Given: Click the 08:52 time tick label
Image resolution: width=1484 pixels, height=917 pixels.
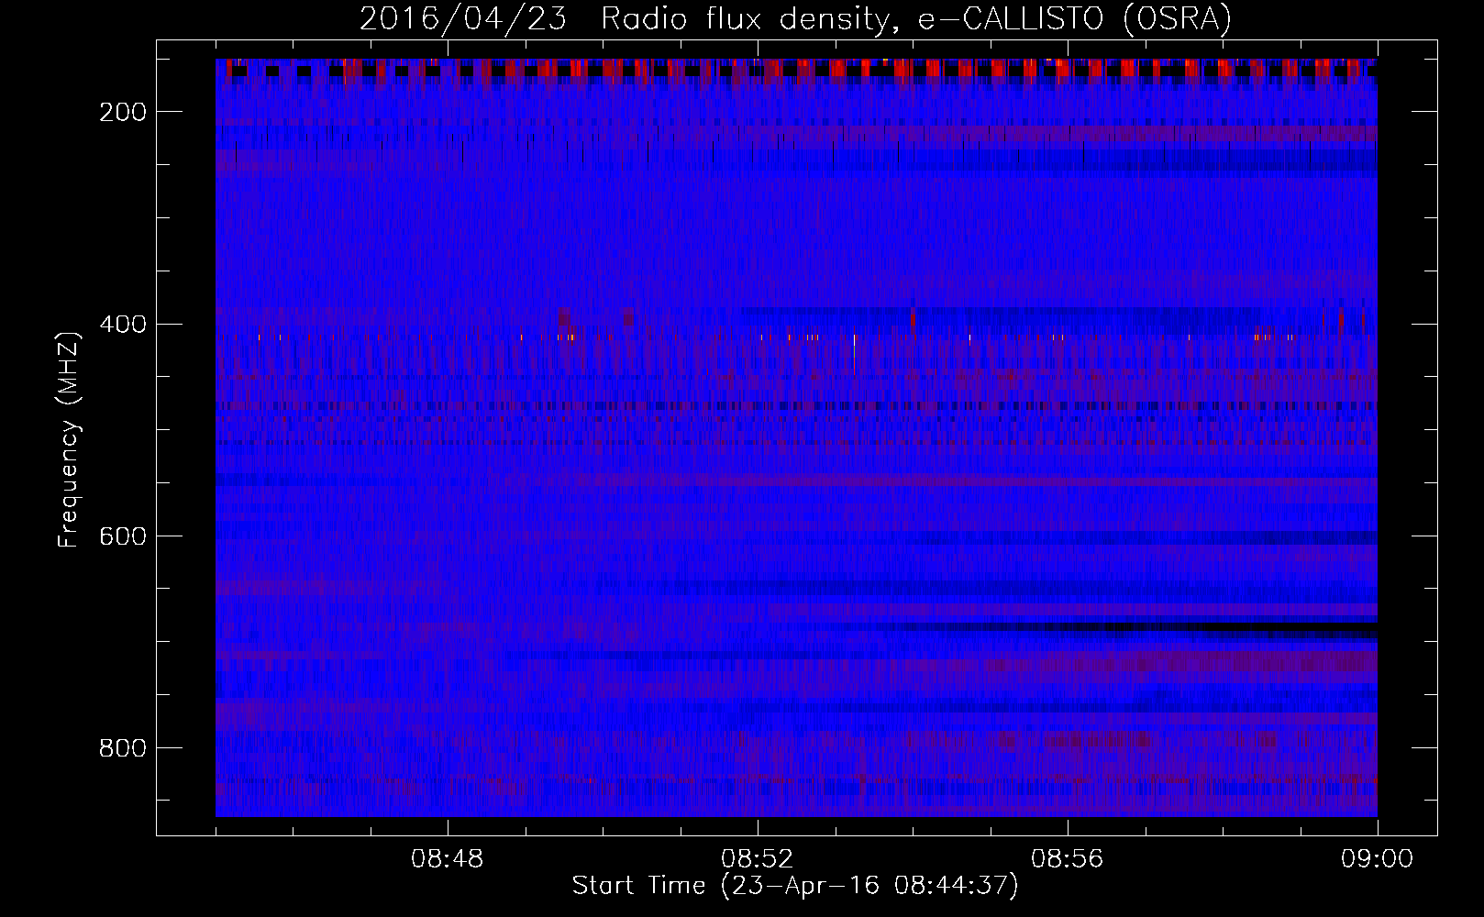Looking at the screenshot, I should tap(758, 859).
